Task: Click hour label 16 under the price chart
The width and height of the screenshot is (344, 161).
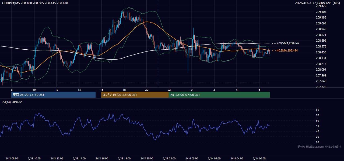Action: click(101, 90)
